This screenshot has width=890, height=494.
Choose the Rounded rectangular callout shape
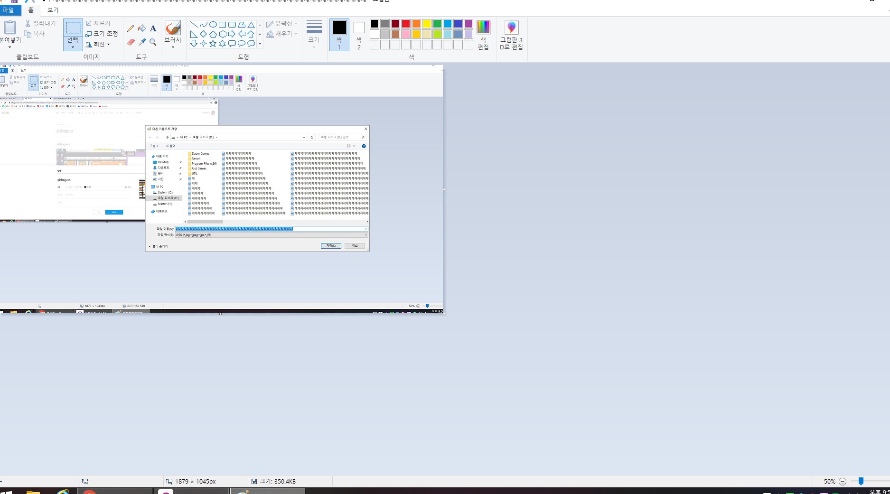232,44
